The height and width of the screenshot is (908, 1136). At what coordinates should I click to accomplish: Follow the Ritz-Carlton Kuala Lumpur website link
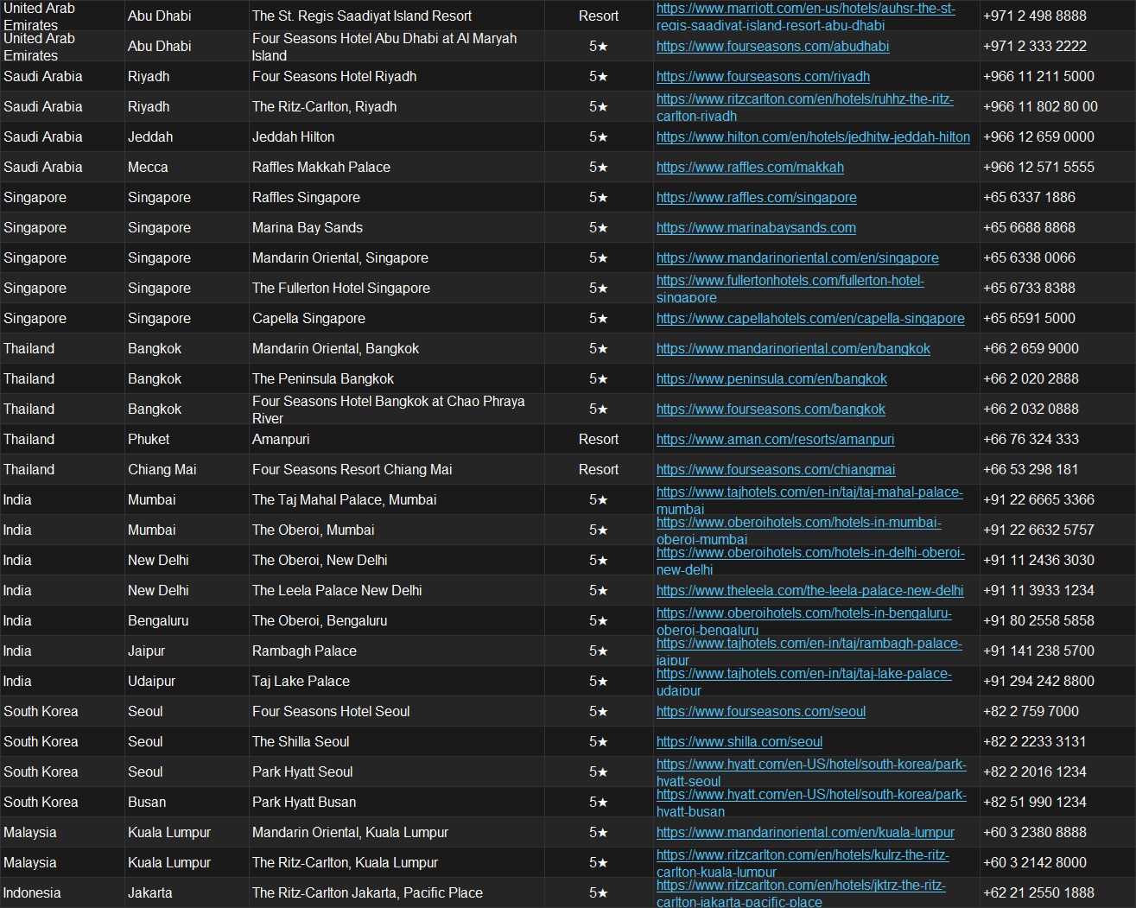click(x=803, y=863)
